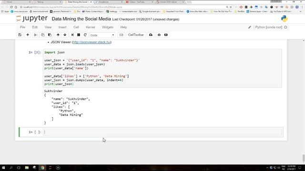This screenshot has width=305, height=171.
Task: Open the Edit menu
Action: pos(35,27)
